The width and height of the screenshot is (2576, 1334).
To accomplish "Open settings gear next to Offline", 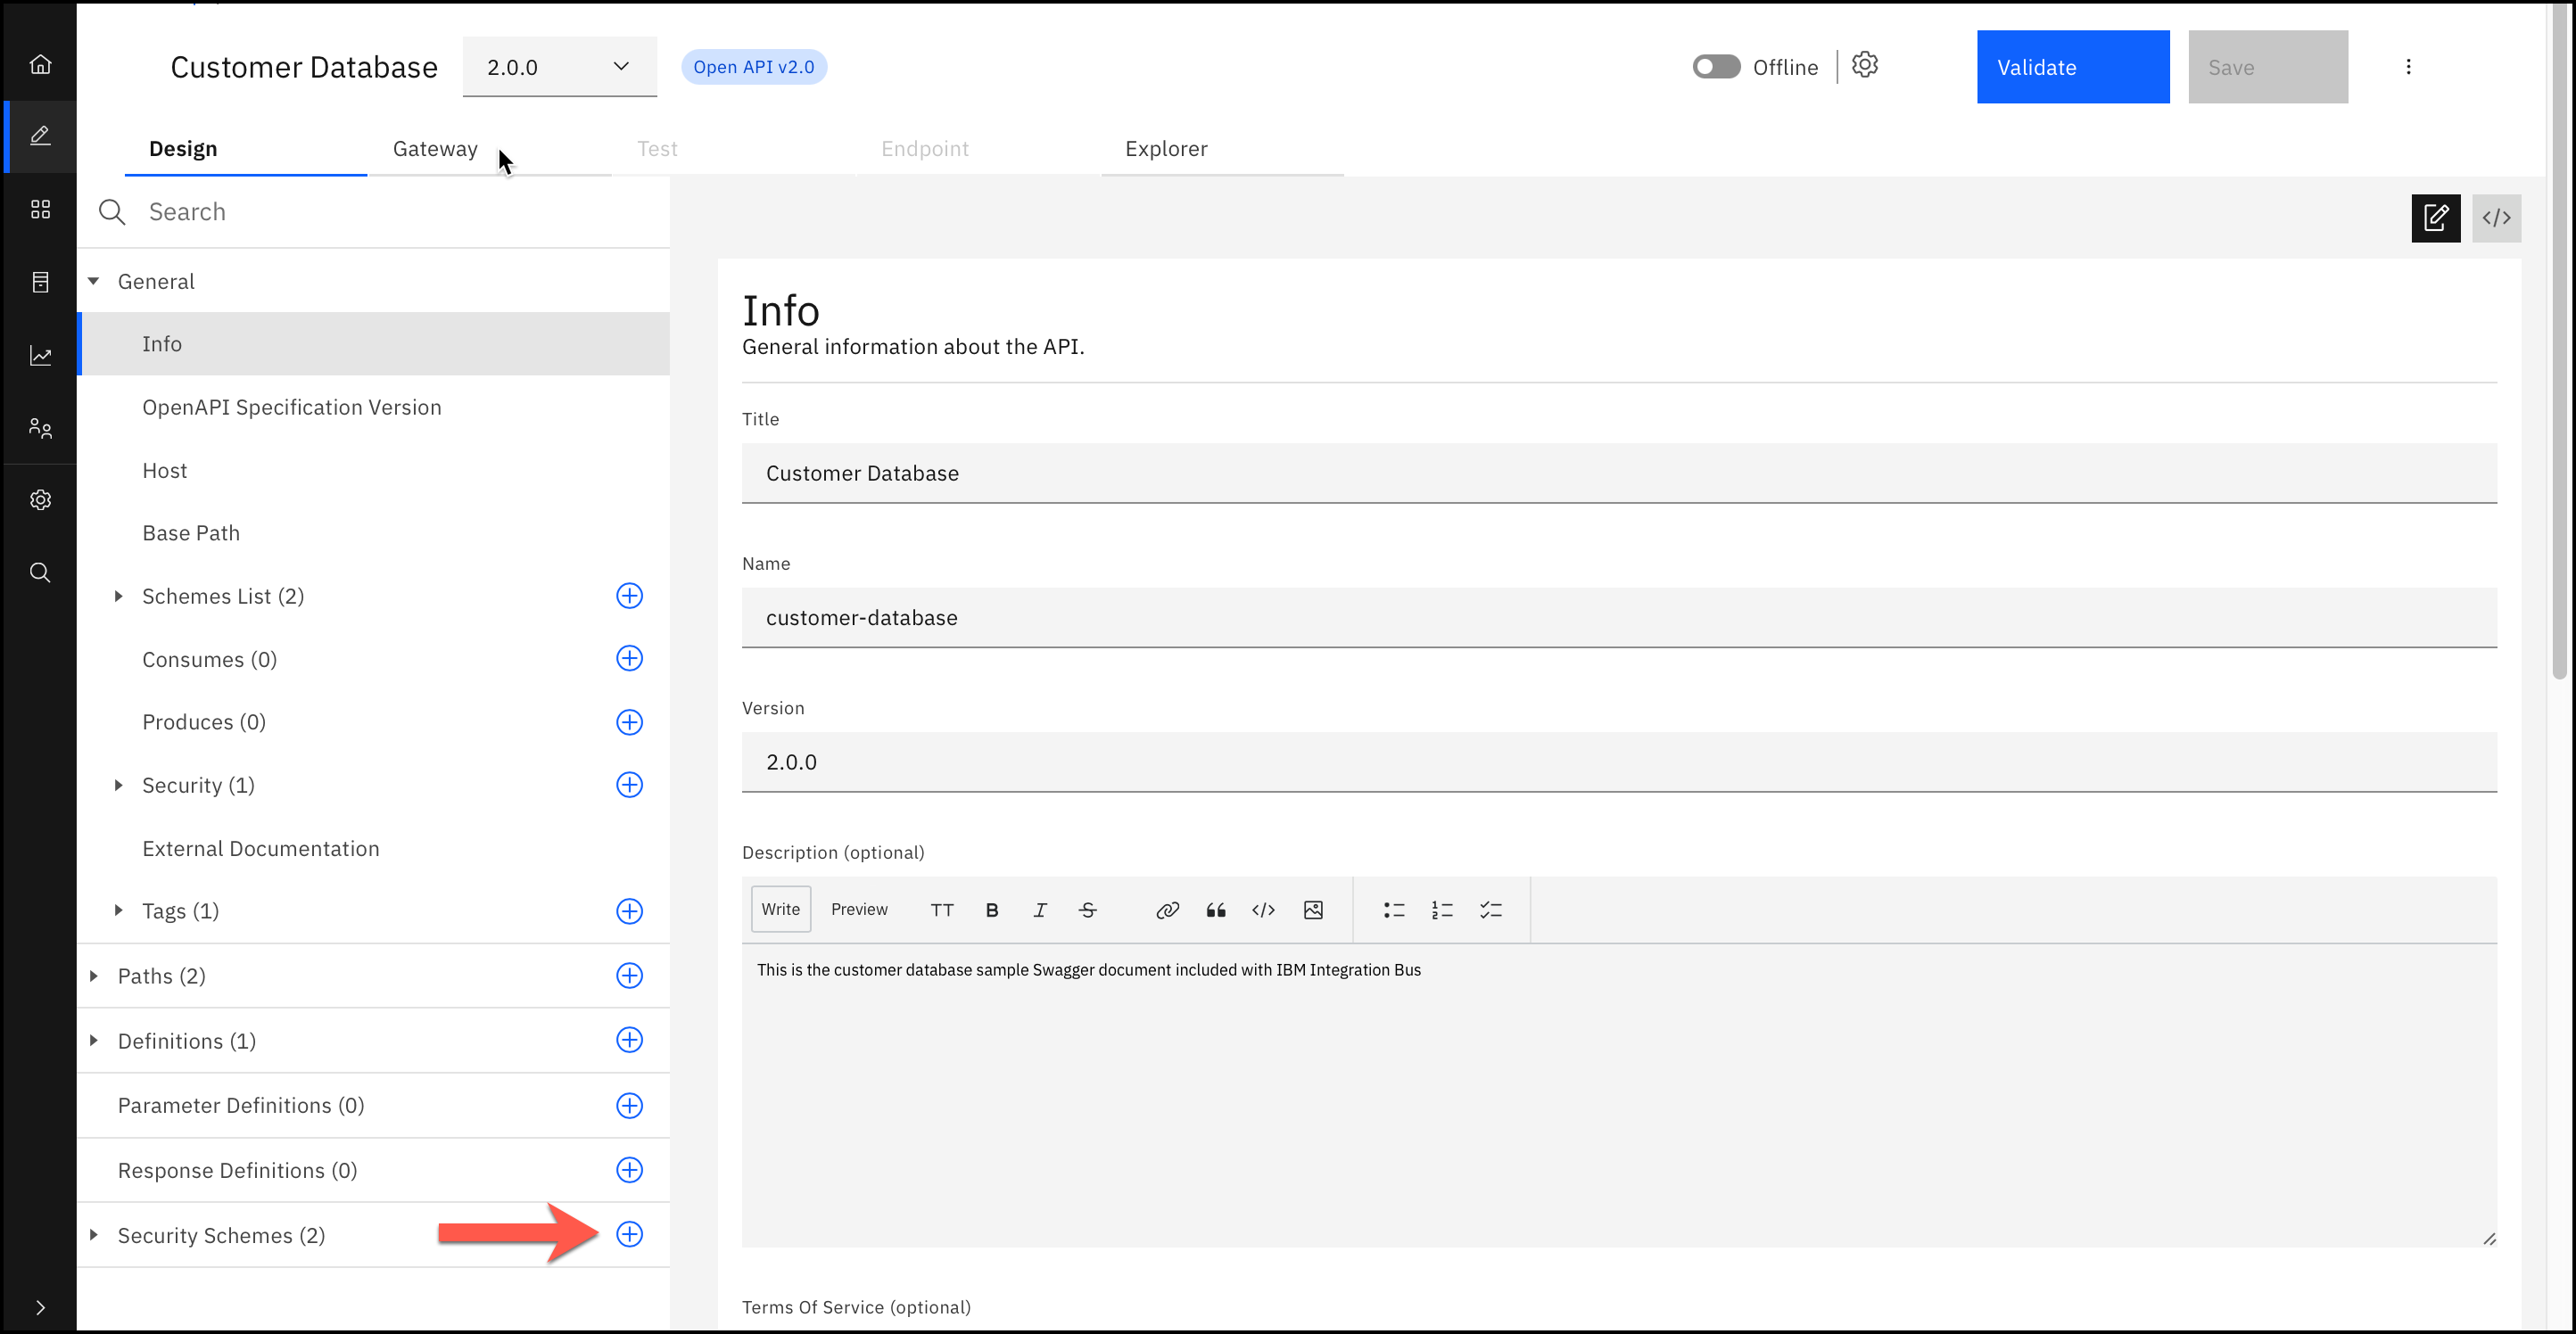I will (x=1864, y=65).
